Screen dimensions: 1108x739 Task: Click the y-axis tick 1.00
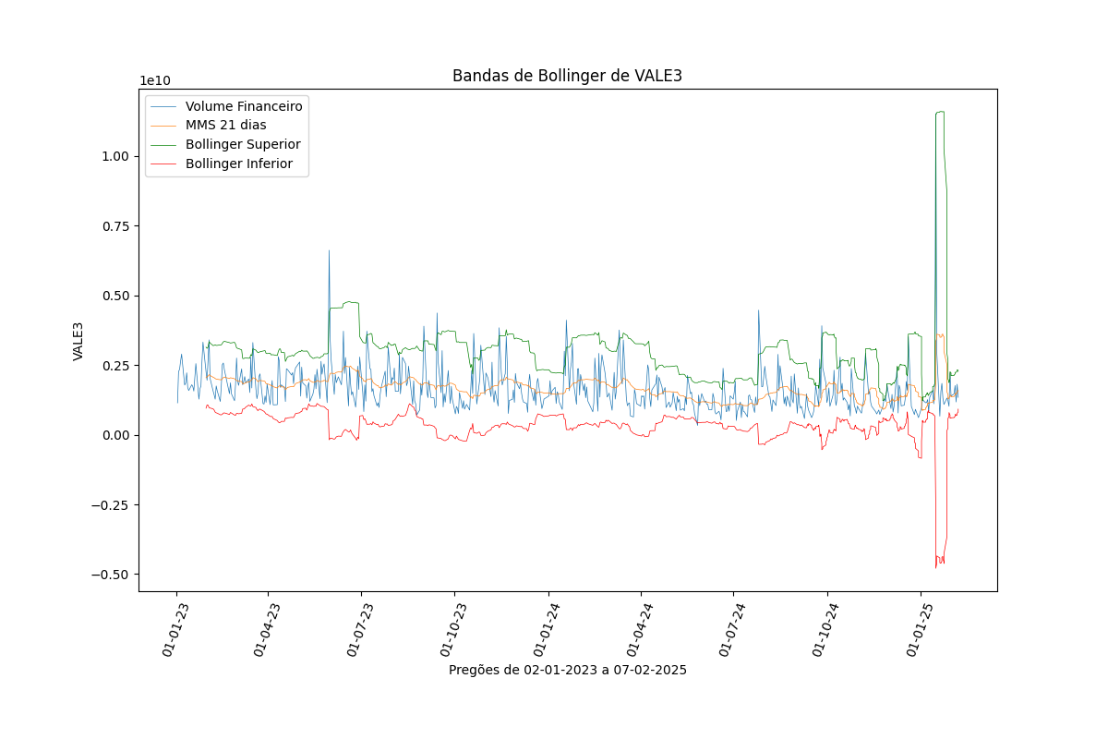coord(117,156)
